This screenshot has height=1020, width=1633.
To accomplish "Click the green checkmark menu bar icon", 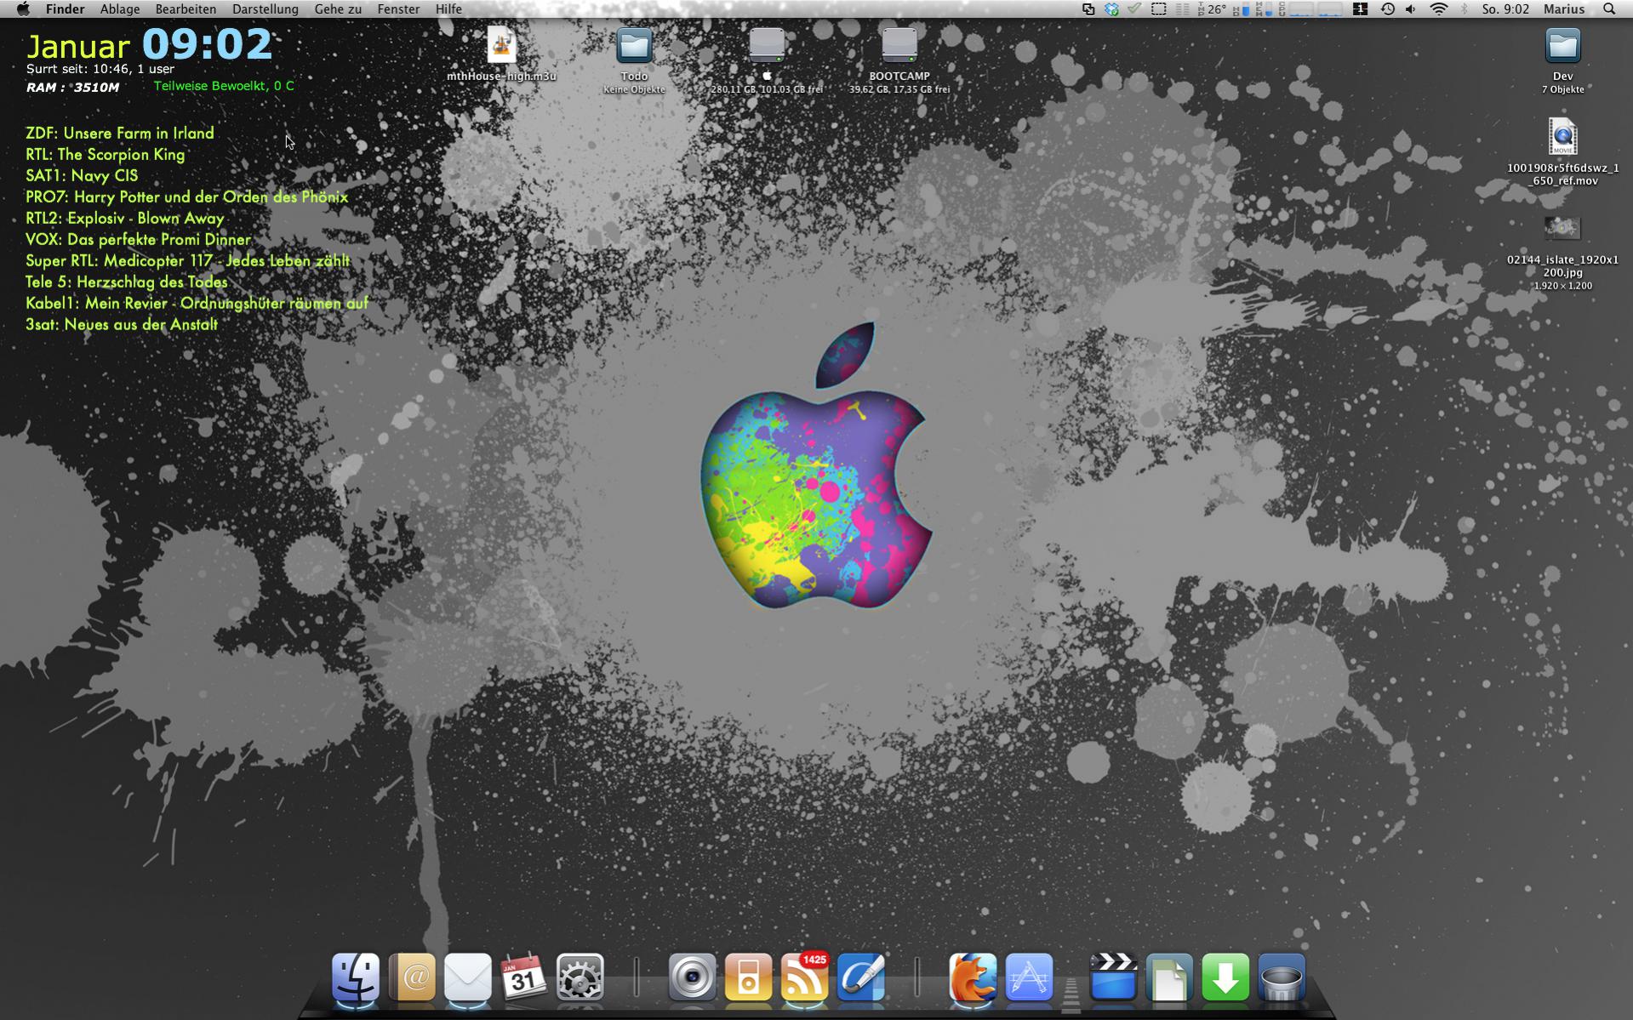I will click(x=1134, y=9).
